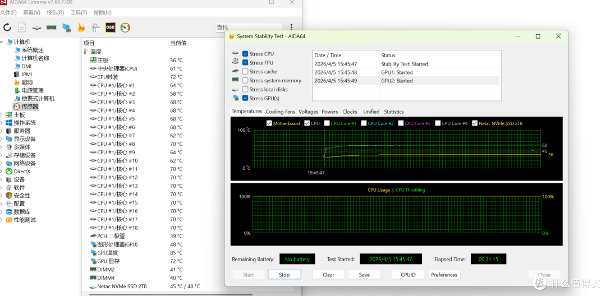Collapse the 计算机 tree node
This screenshot has height=296, width=606.
pos(2,41)
